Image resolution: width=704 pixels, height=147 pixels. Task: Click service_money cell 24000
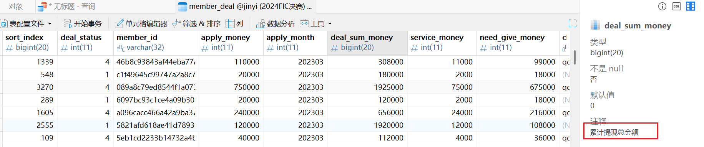pyautogui.click(x=442, y=112)
